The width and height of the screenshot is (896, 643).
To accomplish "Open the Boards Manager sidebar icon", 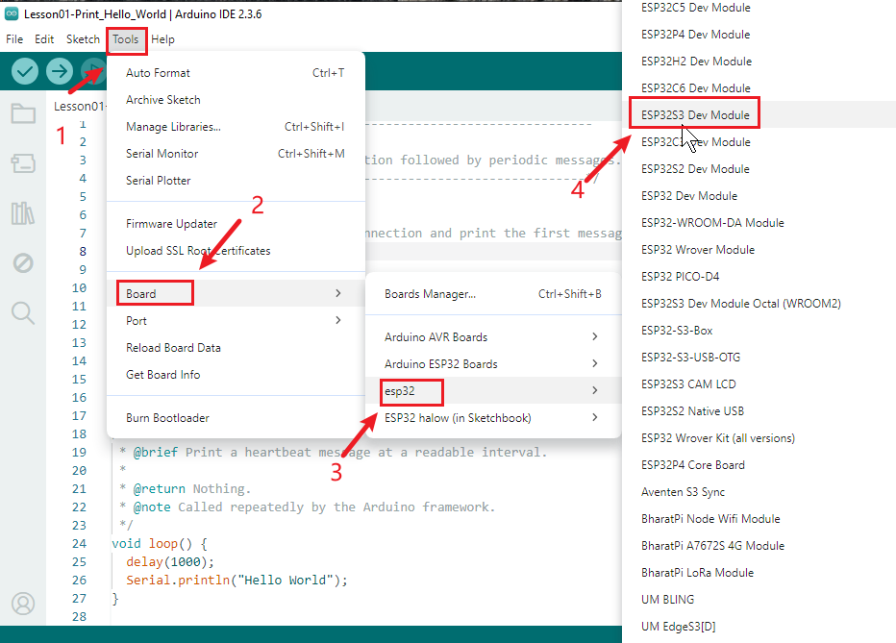I will point(23,163).
